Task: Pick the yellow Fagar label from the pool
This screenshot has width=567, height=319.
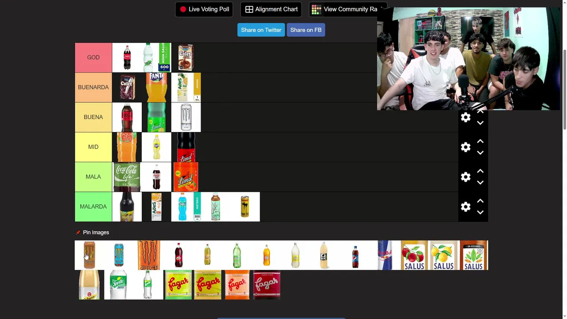Action: click(207, 285)
